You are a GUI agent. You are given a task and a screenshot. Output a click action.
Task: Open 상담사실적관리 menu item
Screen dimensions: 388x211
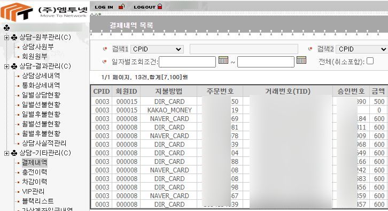pos(44,143)
